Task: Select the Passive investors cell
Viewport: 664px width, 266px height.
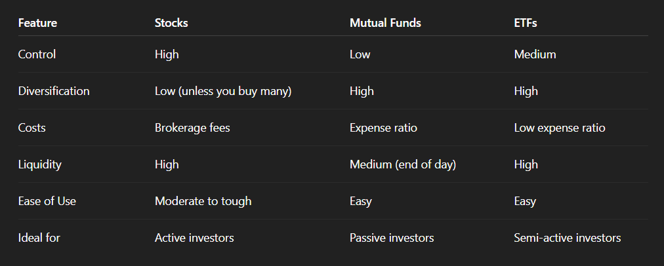Action: (x=391, y=238)
